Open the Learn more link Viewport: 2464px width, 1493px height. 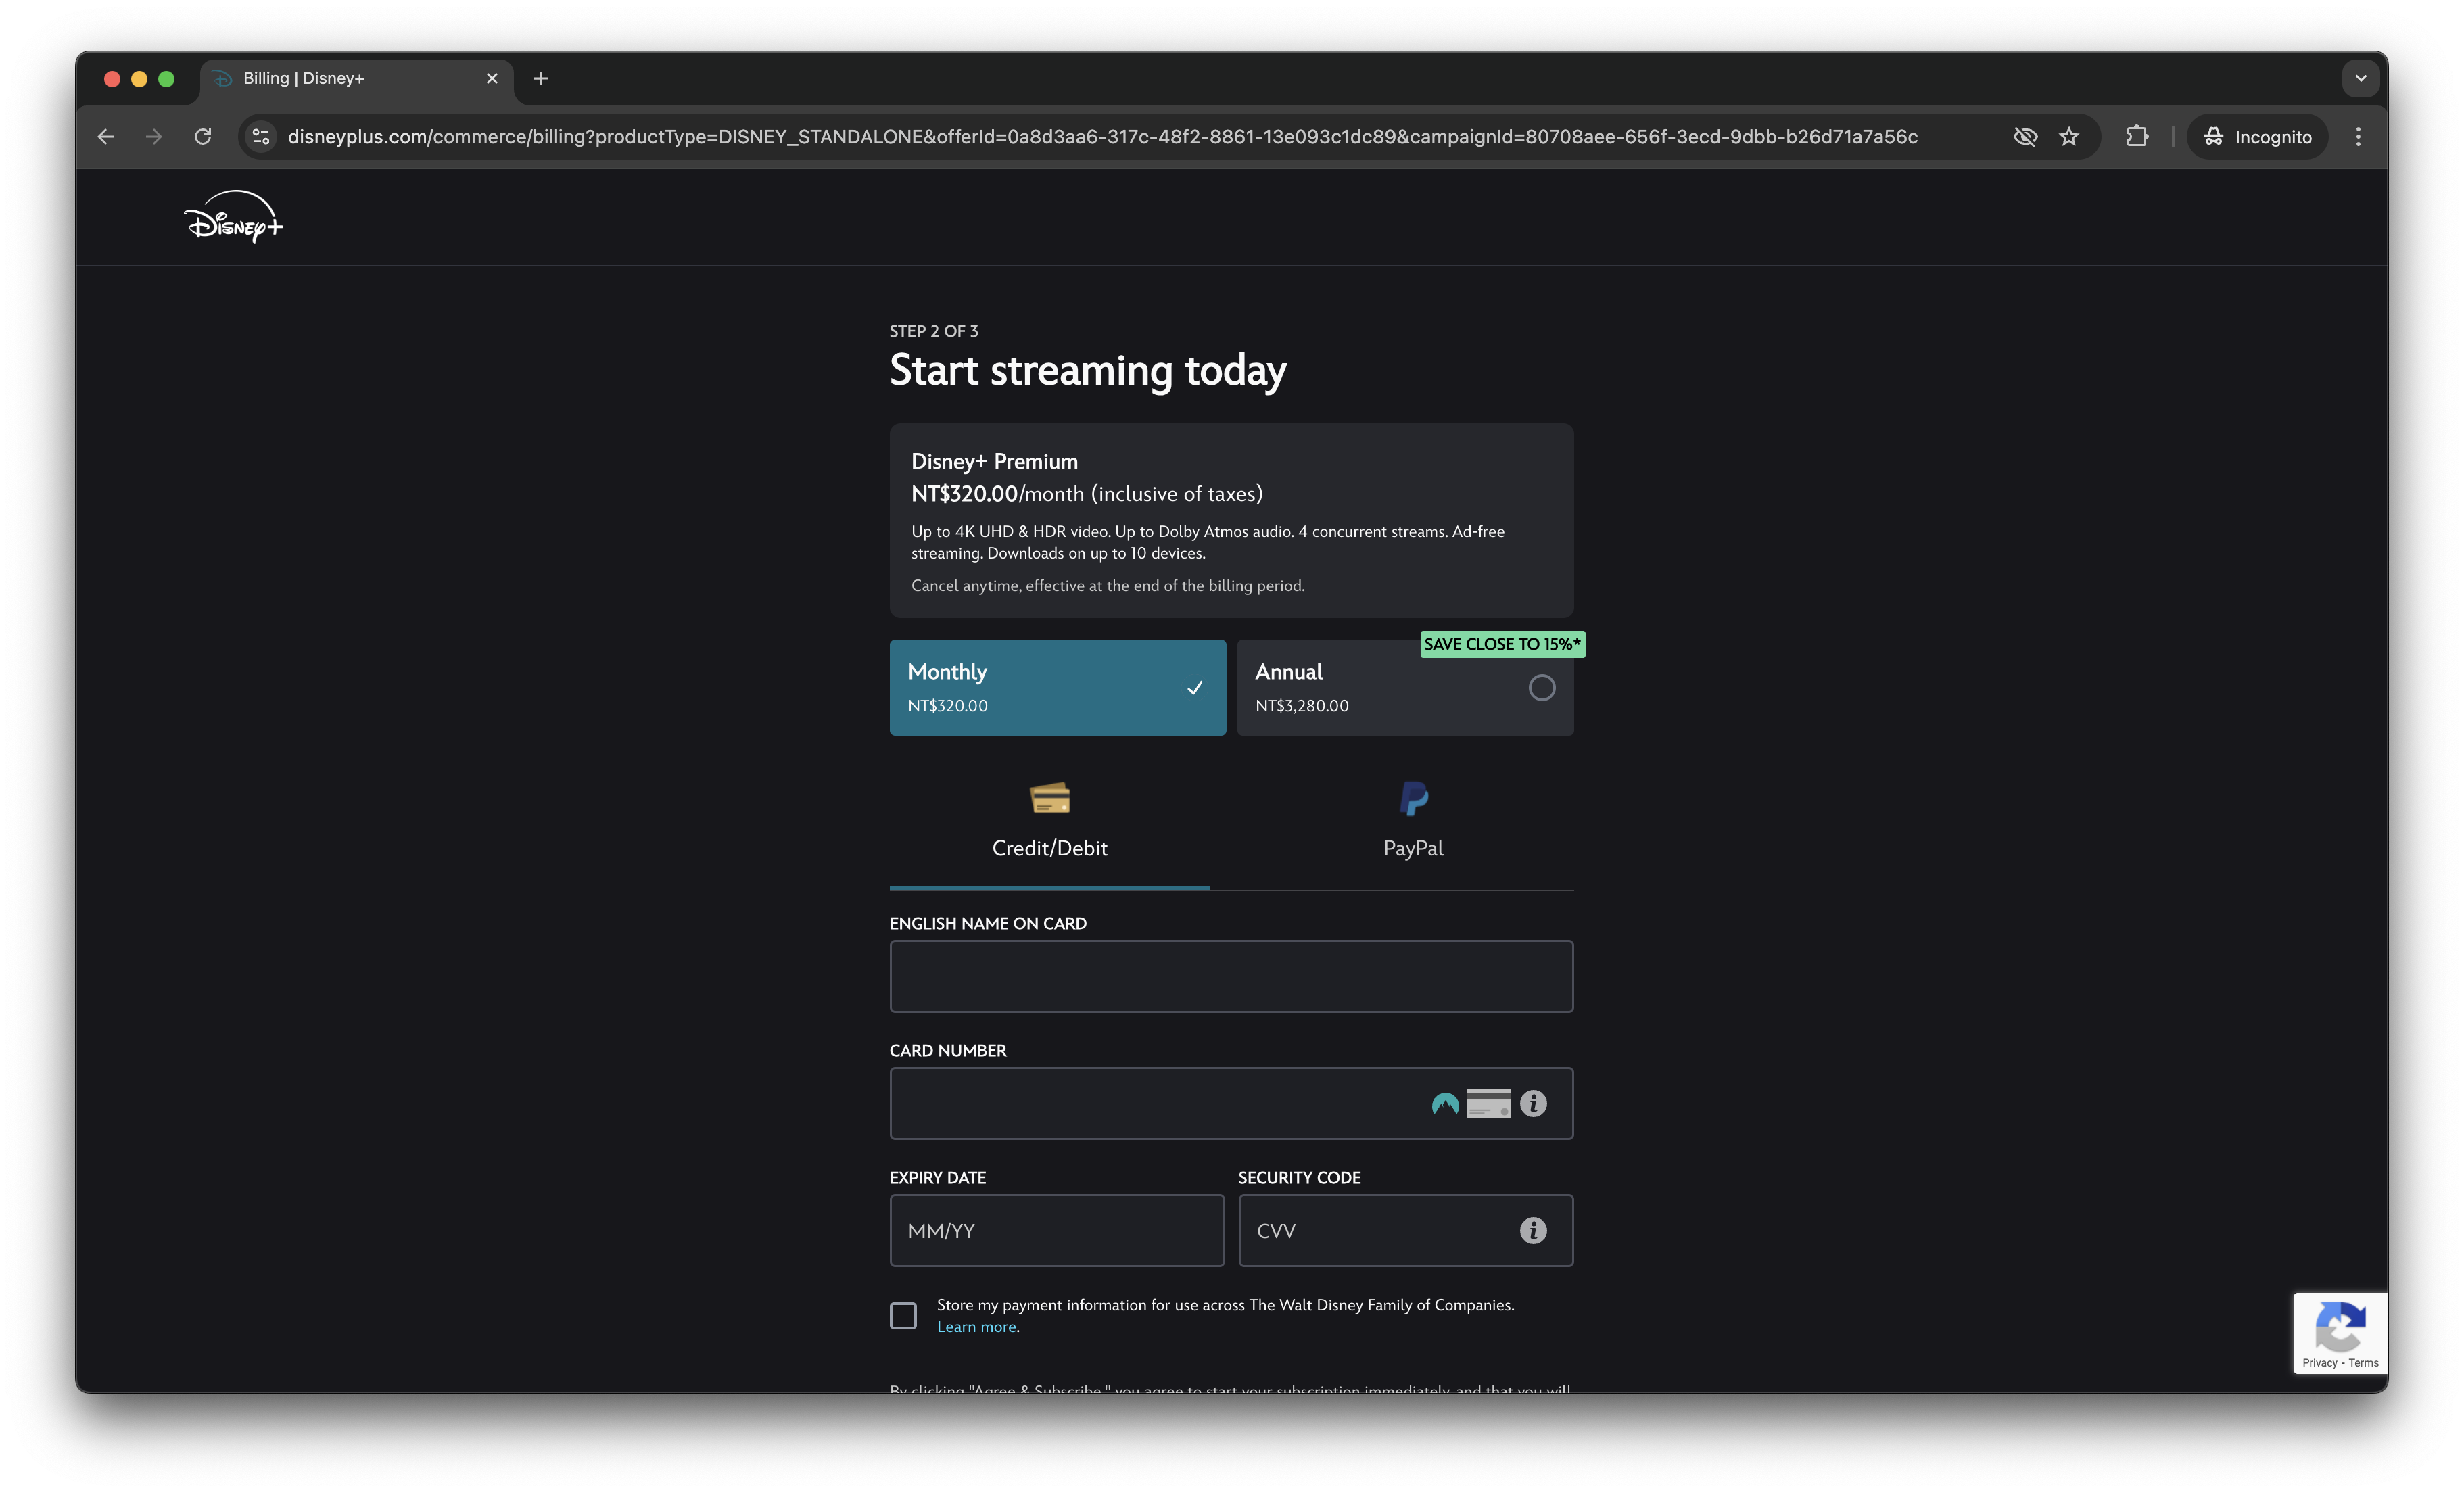tap(976, 1327)
